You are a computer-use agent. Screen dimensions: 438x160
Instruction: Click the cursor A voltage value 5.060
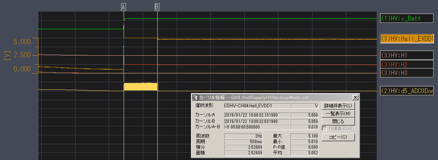304,115
